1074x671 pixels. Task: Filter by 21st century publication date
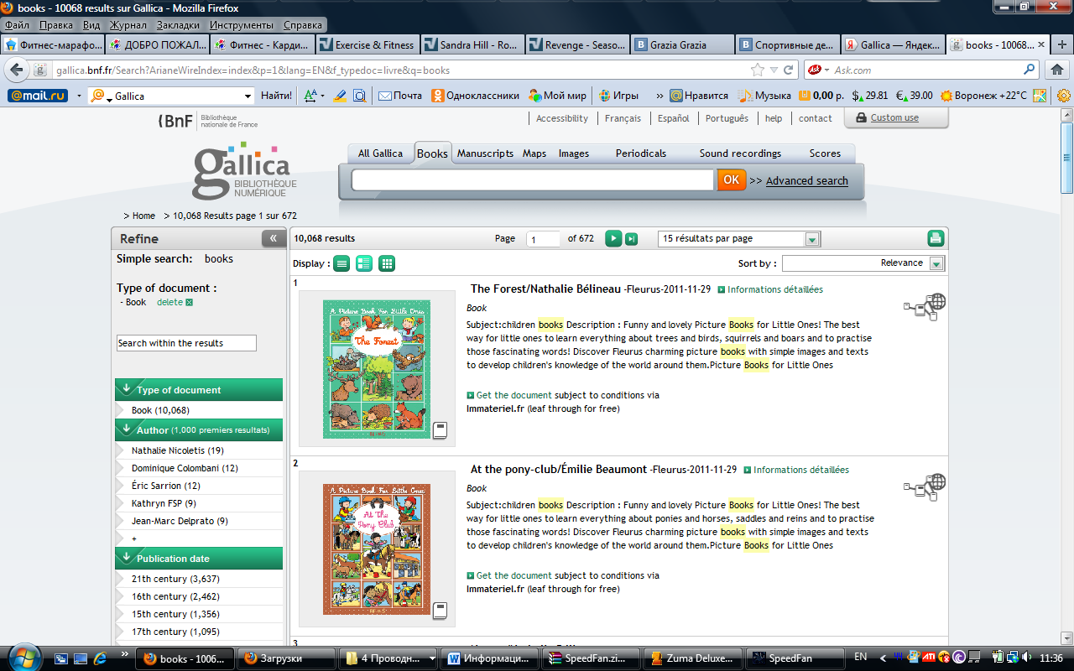click(x=176, y=579)
